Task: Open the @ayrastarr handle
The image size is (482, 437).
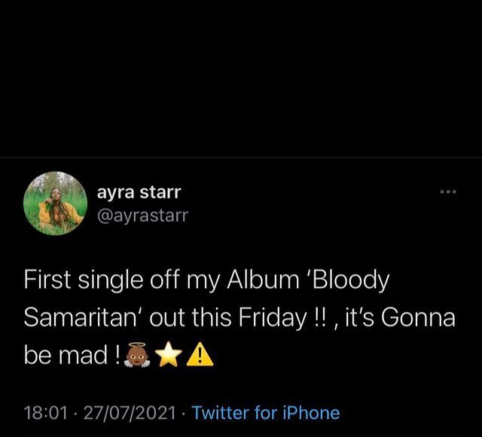Action: pyautogui.click(x=143, y=215)
